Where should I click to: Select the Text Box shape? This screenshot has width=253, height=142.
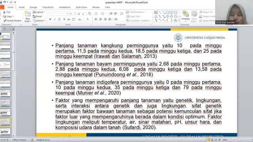click(156, 12)
